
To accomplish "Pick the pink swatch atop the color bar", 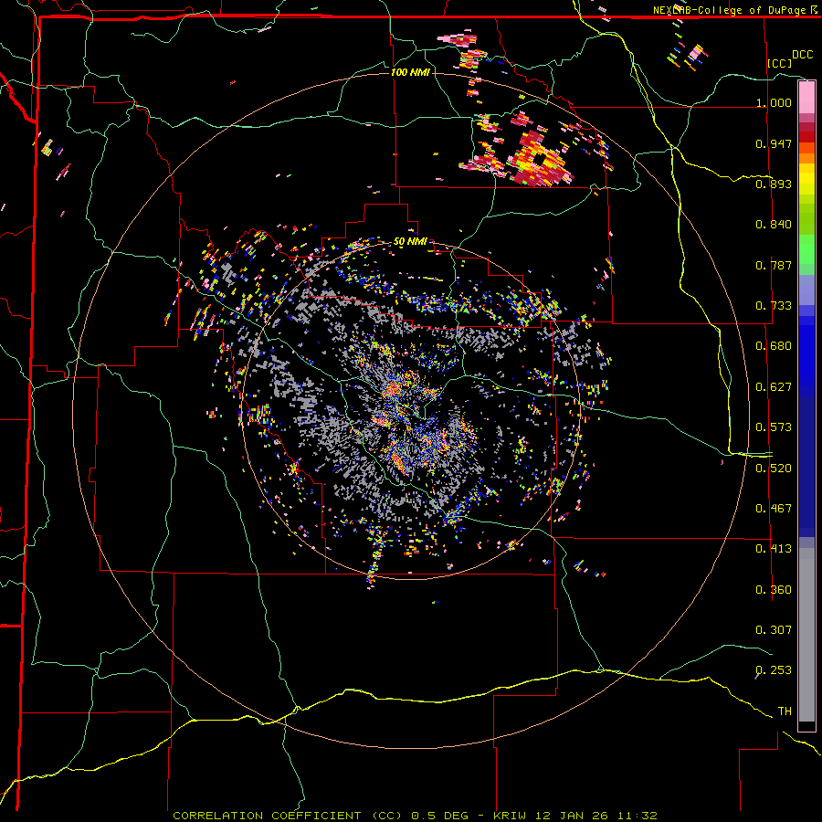I will click(806, 97).
